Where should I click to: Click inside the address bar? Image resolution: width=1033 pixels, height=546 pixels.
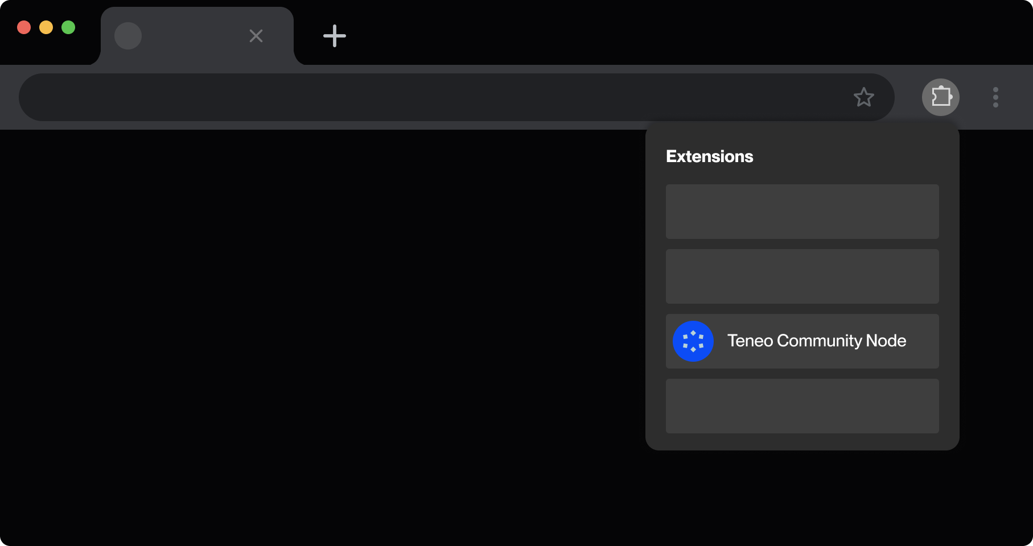[398, 97]
